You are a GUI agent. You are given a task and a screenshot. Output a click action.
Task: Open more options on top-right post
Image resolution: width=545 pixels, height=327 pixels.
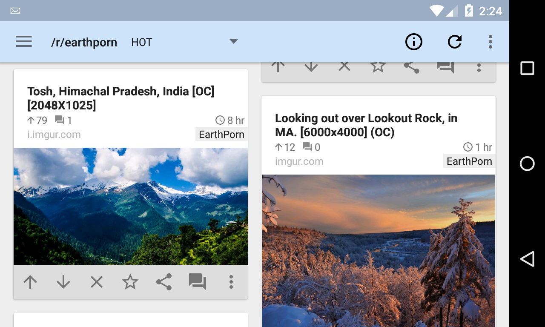pos(479,68)
